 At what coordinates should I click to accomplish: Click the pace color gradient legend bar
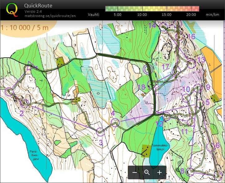pyautogui.click(x=152, y=9)
